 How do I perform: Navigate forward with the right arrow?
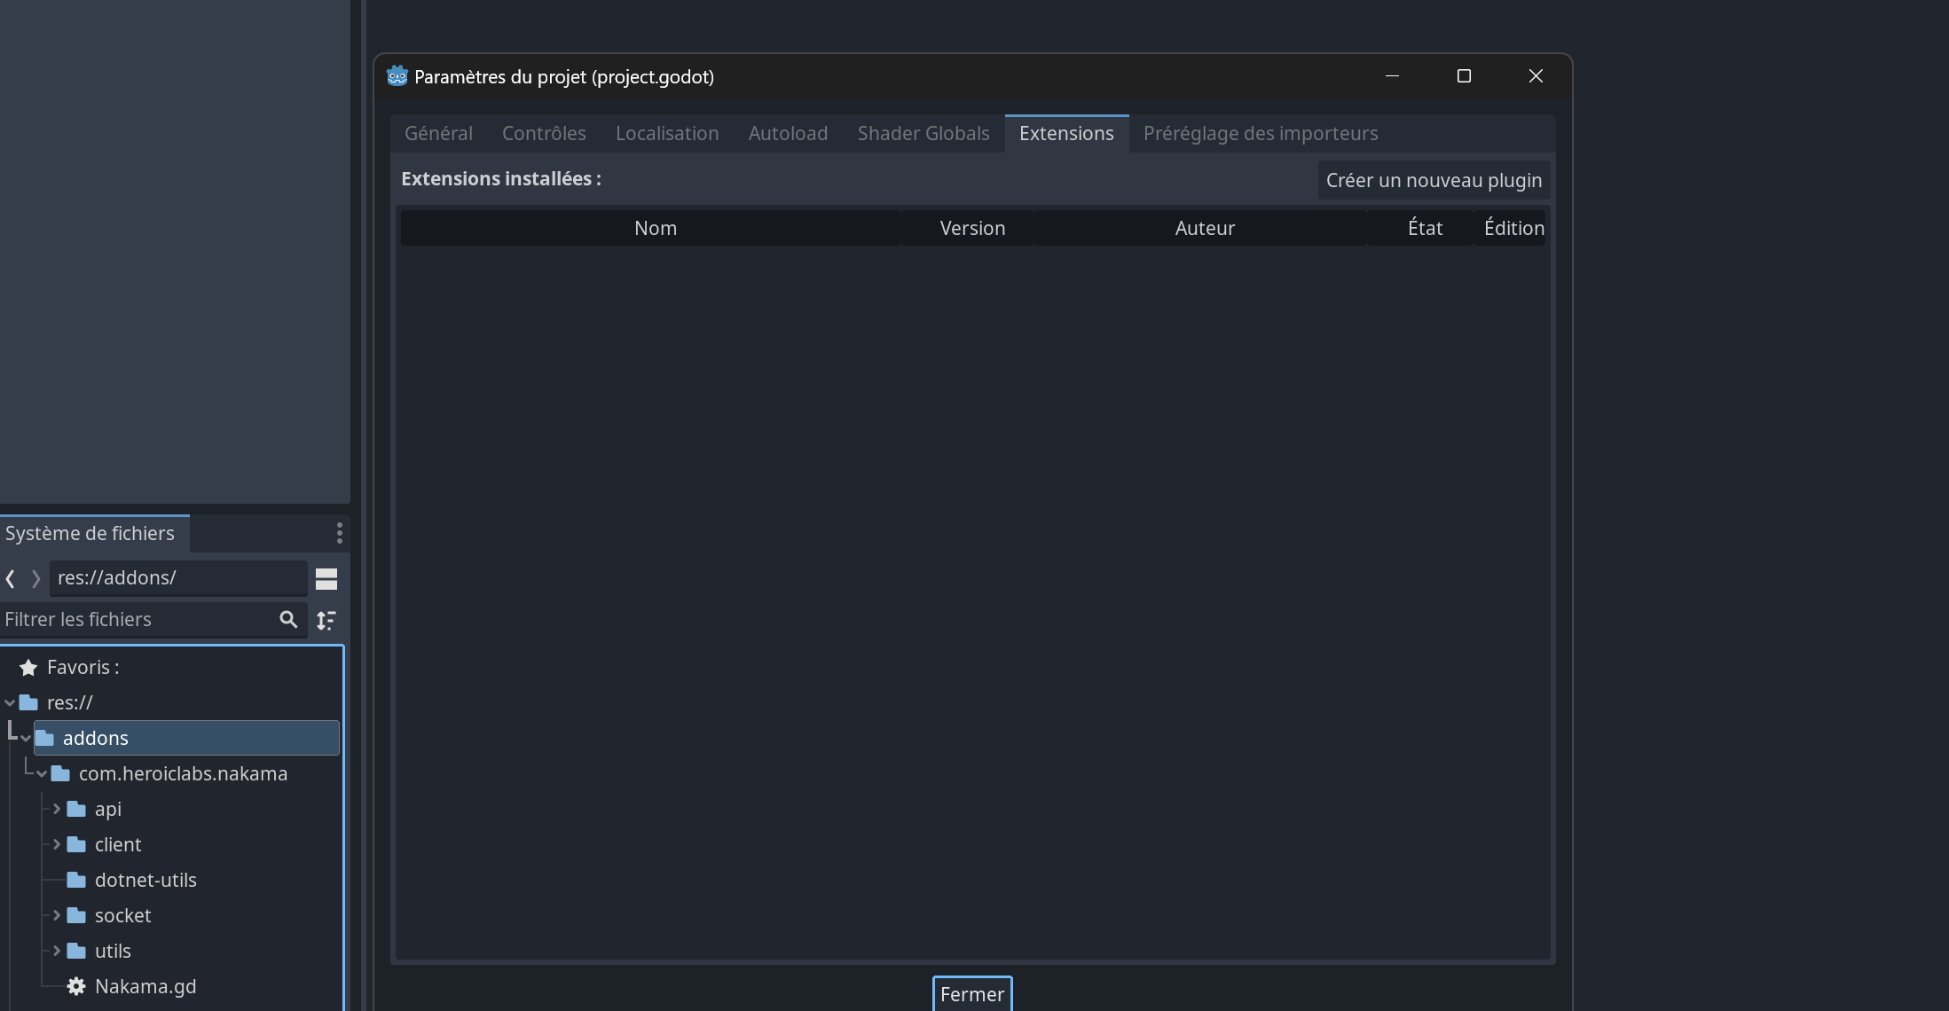(x=36, y=578)
